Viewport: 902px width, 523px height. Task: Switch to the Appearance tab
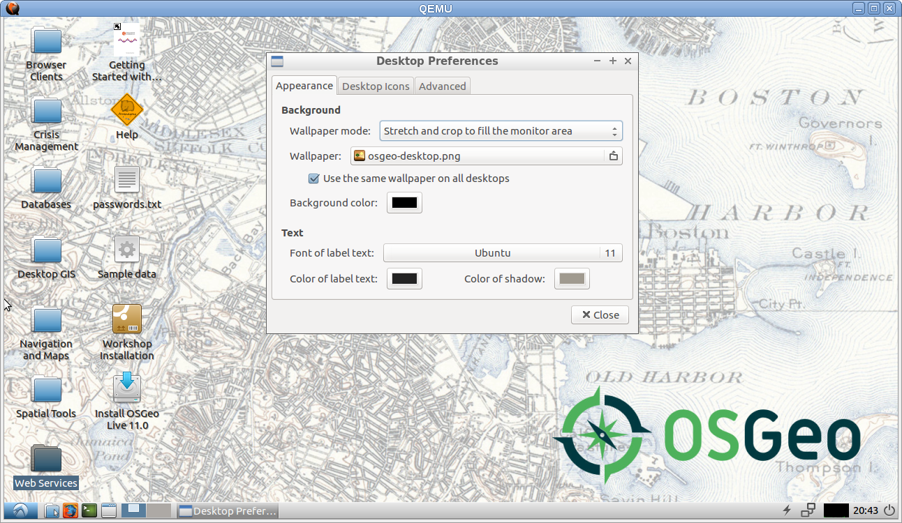[304, 86]
